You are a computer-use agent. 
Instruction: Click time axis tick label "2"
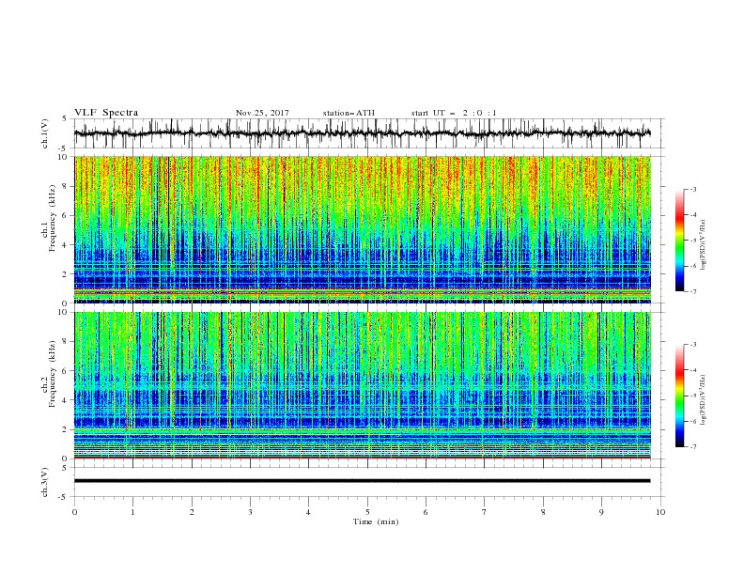pos(192,512)
